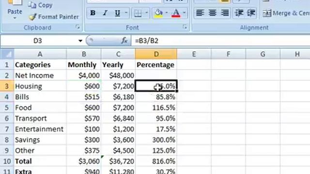The image size is (310, 174).
Task: Select column B header
Action: point(84,54)
